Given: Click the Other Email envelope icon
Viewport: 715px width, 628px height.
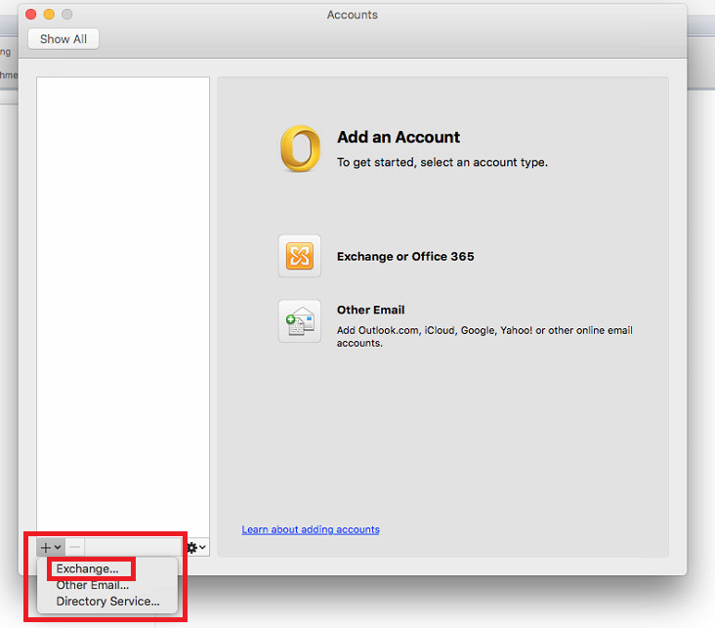Looking at the screenshot, I should [300, 320].
